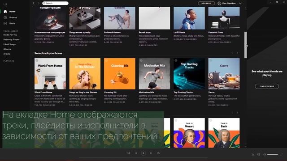Image resolution: width=287 pixels, height=161 pixels.
Task: Open the This Is Bach cover
Action: click(224, 133)
